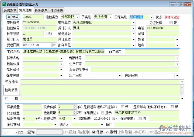The width and height of the screenshot is (194, 137).
Task: Click the Copy (复制) toolbar icon
Action: (80, 132)
